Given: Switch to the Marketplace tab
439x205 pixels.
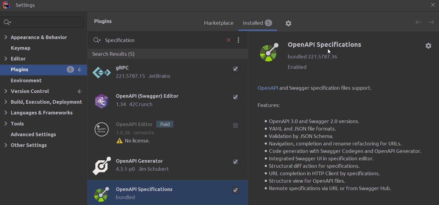Looking at the screenshot, I should [219, 23].
